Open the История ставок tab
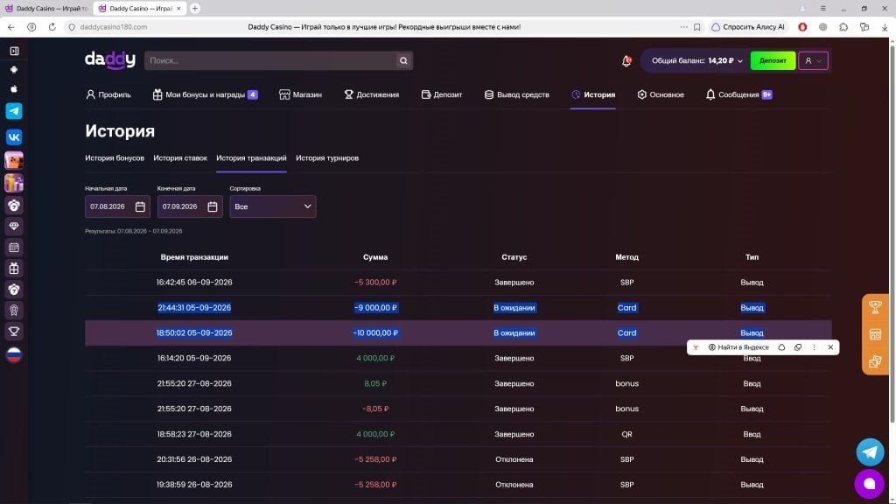This screenshot has width=896, height=504. (x=180, y=158)
